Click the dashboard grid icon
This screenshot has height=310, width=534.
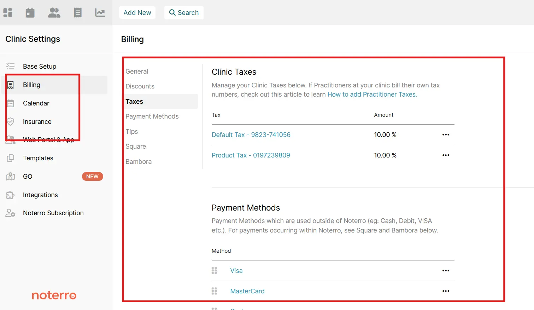click(8, 12)
